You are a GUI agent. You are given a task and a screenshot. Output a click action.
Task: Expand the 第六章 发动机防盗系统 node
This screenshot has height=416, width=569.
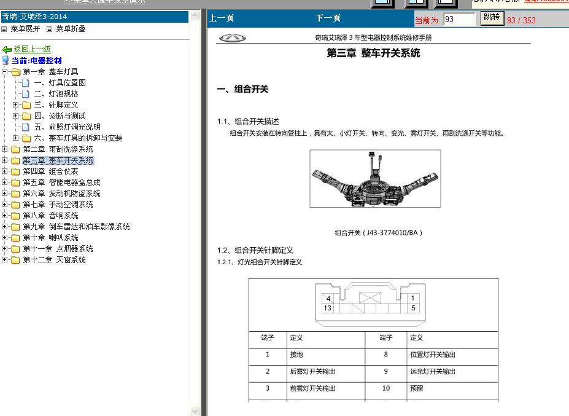pos(4,194)
